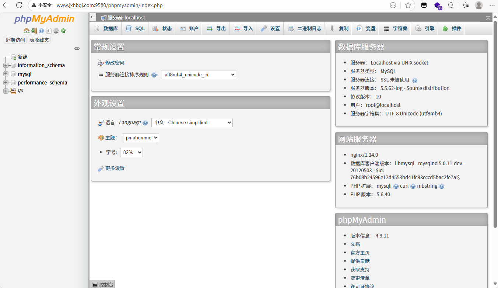The height and width of the screenshot is (288, 498).
Task: Open docs via the navigation panel question-mark icon
Action: (x=41, y=31)
